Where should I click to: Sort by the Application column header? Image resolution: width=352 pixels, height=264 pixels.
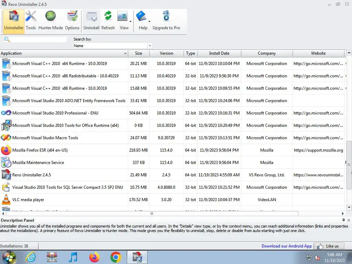click(x=64, y=53)
